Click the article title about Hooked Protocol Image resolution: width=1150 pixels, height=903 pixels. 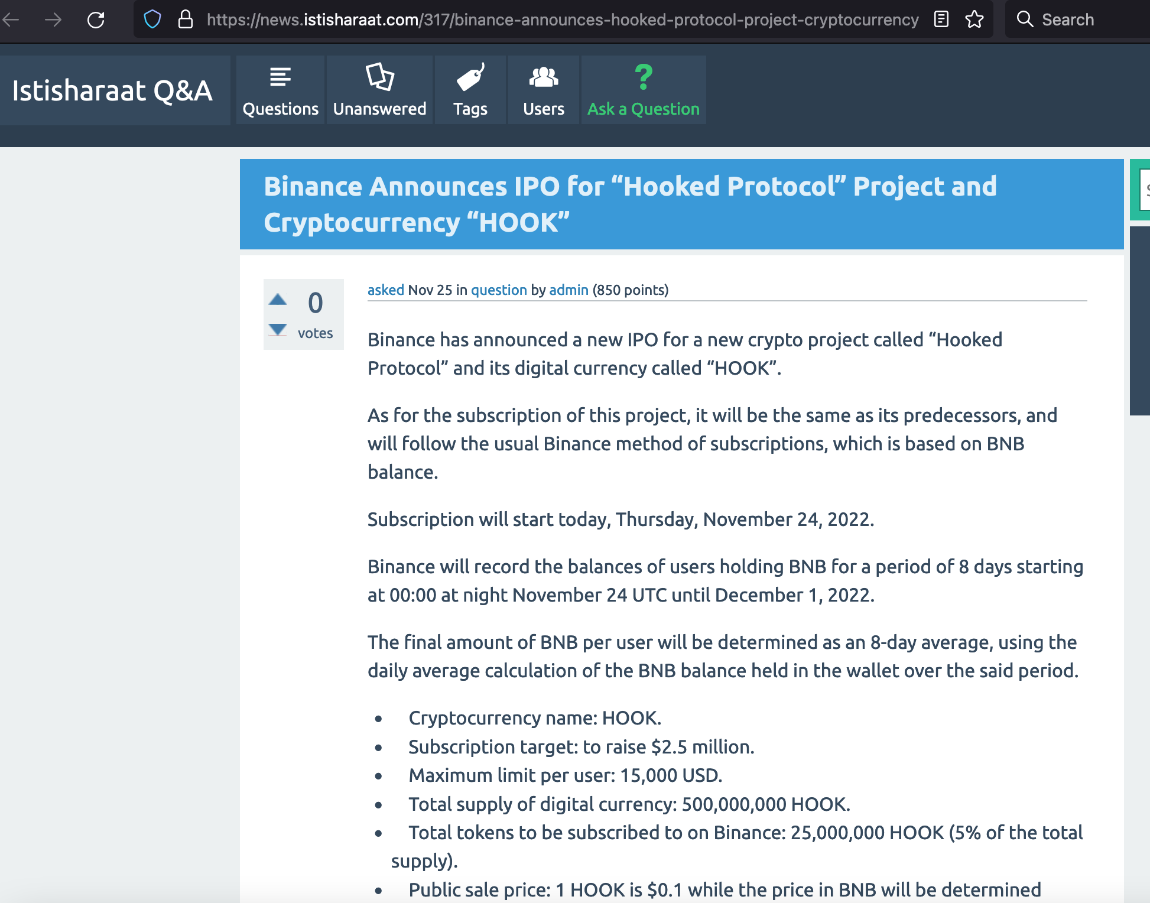[x=630, y=204]
